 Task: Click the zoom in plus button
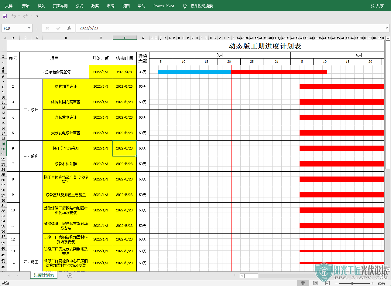(x=372, y=283)
